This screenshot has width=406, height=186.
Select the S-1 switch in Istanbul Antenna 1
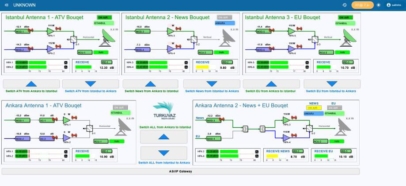pos(74,40)
